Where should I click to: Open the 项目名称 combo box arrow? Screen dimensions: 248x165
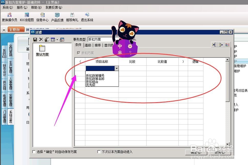(117, 68)
